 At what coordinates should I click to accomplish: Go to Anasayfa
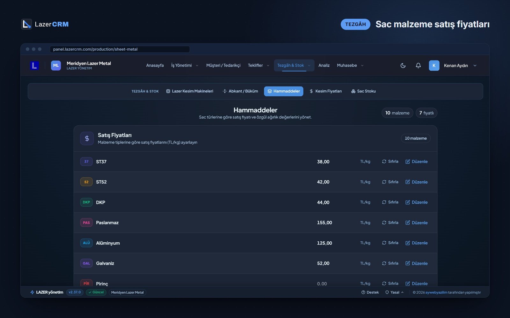[155, 66]
